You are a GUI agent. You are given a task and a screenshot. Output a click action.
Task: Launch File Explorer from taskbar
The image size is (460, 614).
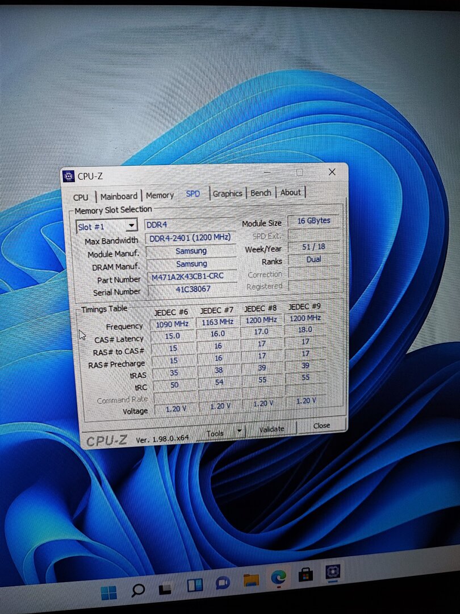pos(251,580)
